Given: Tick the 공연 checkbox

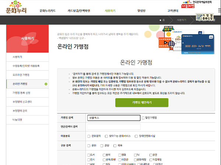Looking at the screenshot, I should (151, 155).
